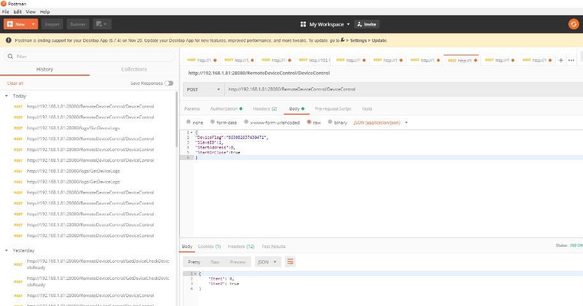Click the Runner button

78,24
